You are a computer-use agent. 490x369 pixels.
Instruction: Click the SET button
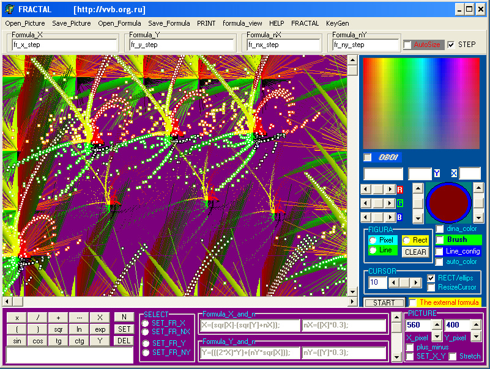point(124,329)
